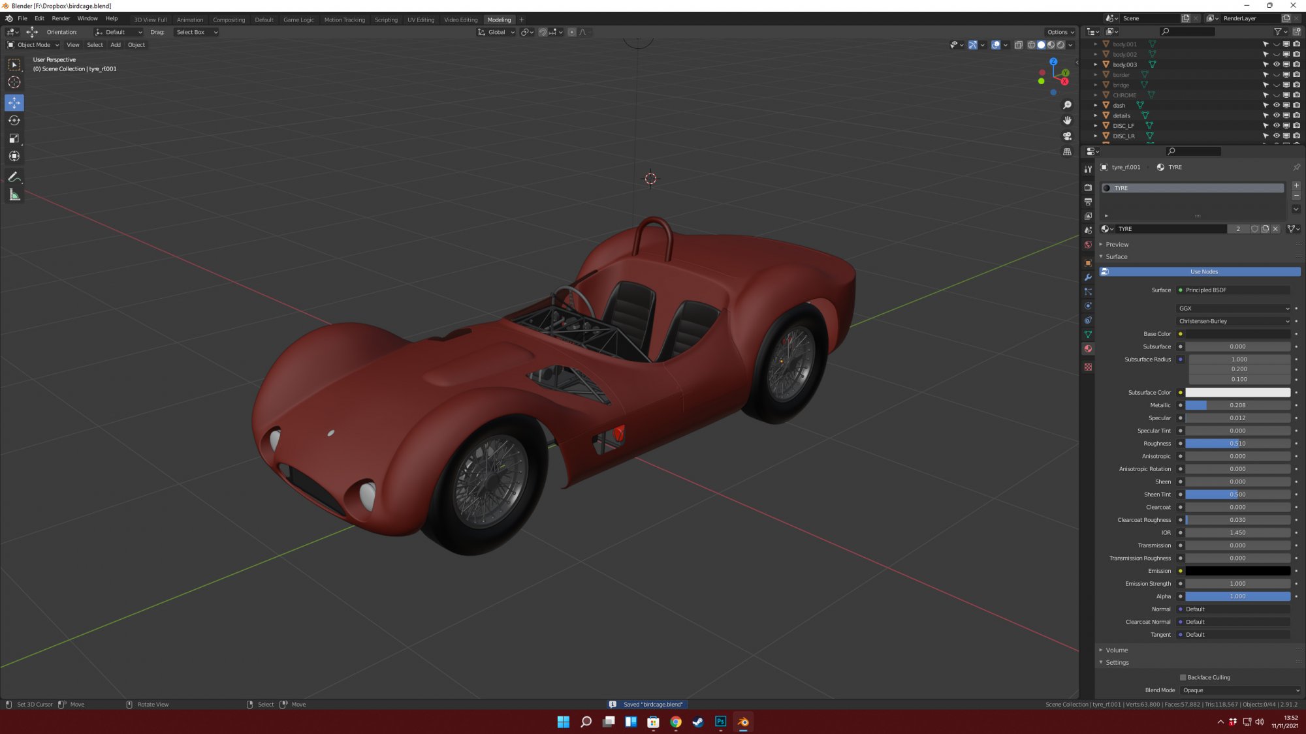Open the View Layer properties tab

coord(1088,216)
